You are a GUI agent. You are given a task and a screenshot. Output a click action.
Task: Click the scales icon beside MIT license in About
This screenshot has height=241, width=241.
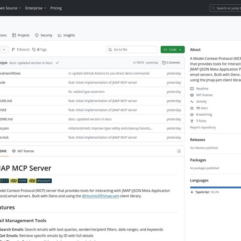[192, 95]
